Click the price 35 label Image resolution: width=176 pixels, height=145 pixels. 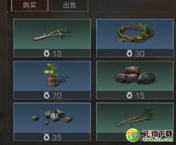pyautogui.click(x=57, y=137)
